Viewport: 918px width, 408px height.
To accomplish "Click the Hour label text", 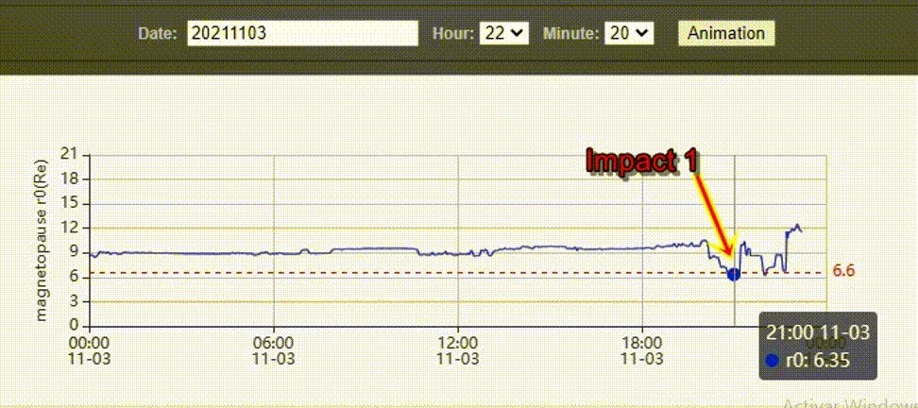I will click(453, 33).
